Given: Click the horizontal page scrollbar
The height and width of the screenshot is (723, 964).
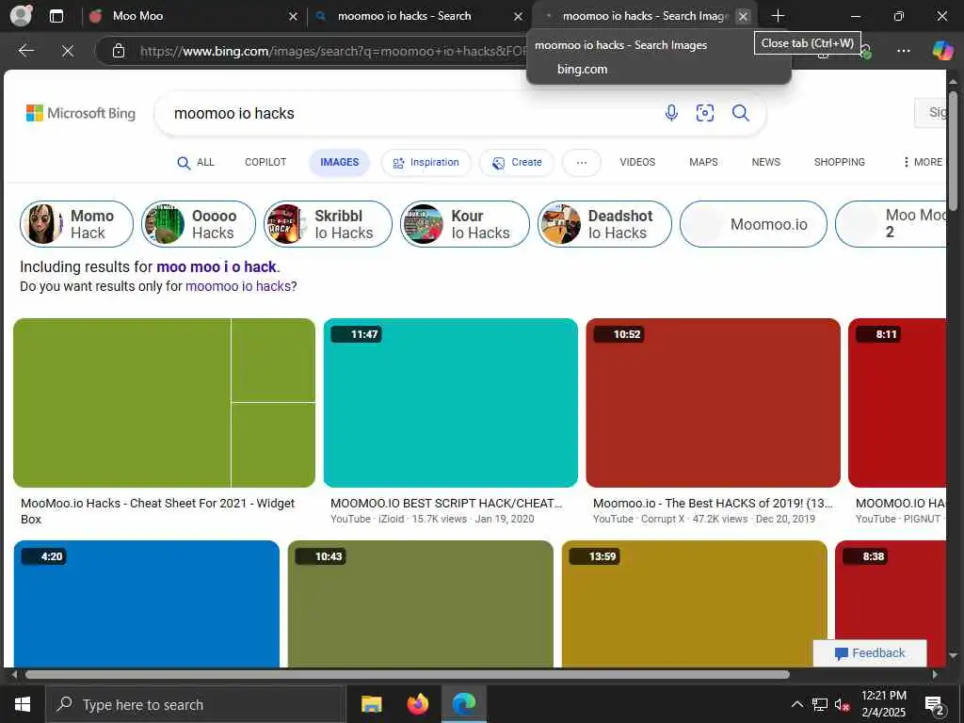Looking at the screenshot, I should pos(407,674).
